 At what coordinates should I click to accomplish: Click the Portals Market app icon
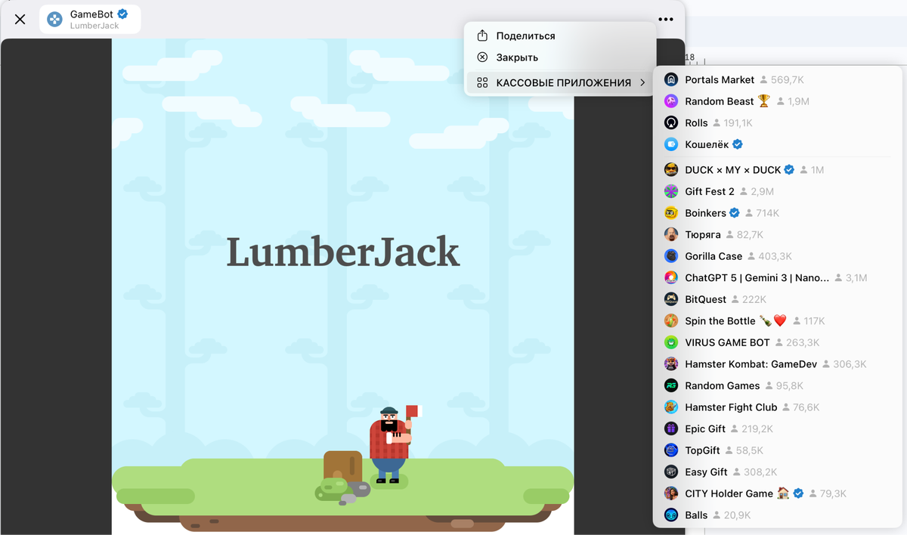point(671,79)
